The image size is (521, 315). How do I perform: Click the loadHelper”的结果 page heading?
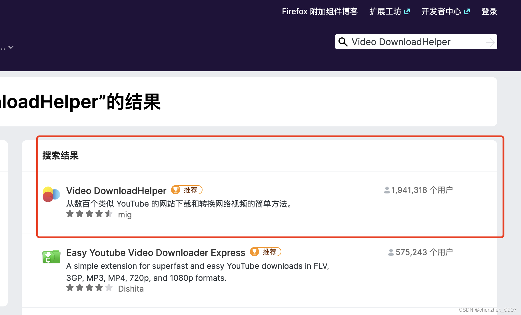(81, 102)
